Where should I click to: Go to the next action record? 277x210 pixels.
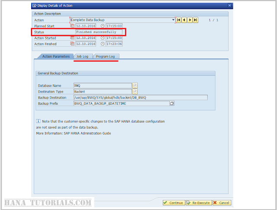190,20
